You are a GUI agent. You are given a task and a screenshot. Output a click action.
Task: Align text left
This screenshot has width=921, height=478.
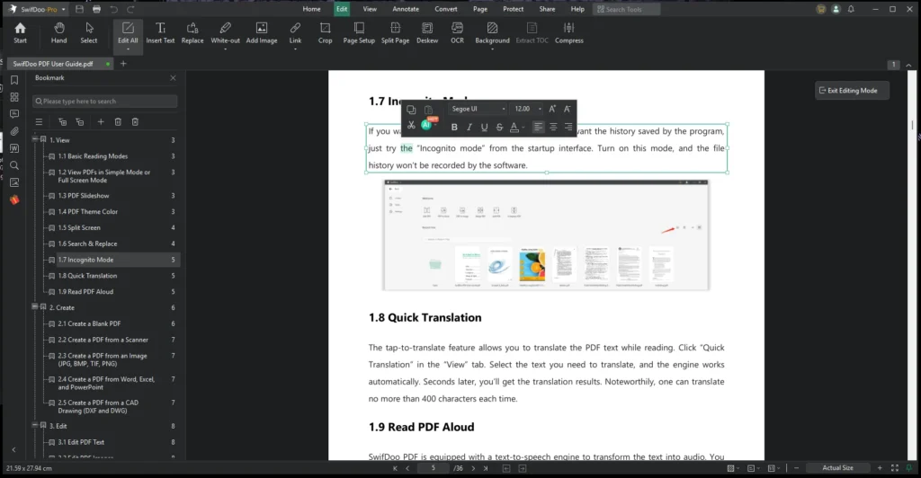point(538,127)
